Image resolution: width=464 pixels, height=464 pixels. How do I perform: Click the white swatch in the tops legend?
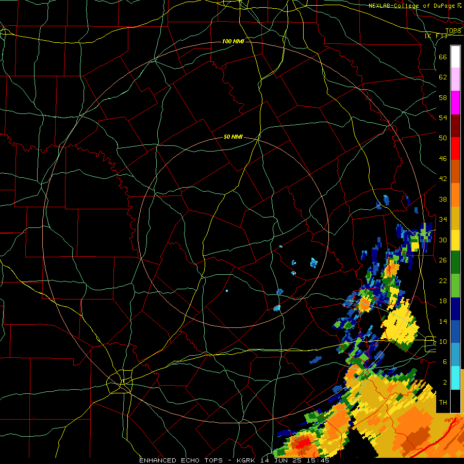455,57
